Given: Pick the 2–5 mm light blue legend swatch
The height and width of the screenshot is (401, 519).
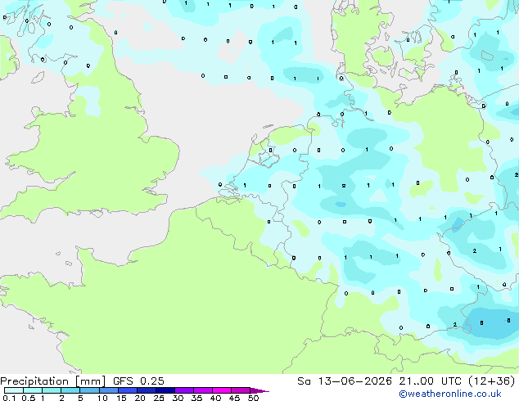Looking at the screenshot, I should [71, 390].
